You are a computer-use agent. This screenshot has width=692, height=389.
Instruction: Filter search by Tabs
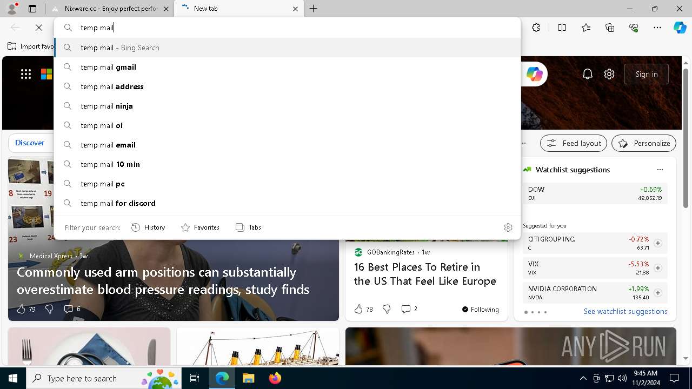coord(248,227)
